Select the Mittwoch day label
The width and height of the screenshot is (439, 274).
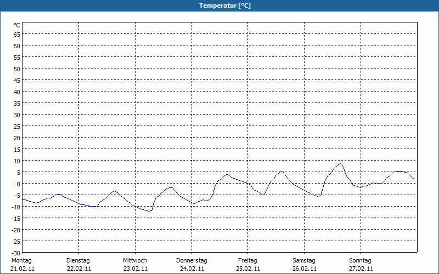(x=135, y=261)
